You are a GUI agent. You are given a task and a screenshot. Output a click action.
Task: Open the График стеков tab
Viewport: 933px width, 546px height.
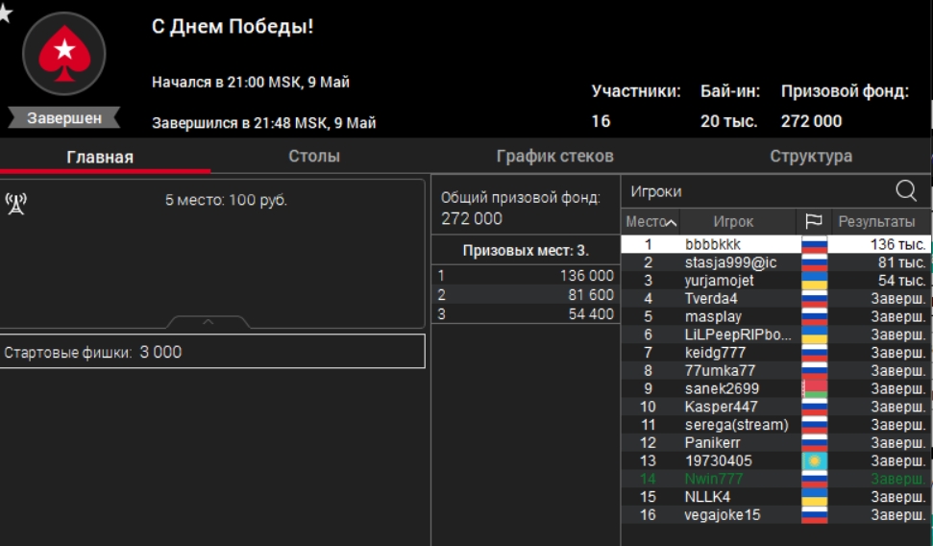click(554, 156)
